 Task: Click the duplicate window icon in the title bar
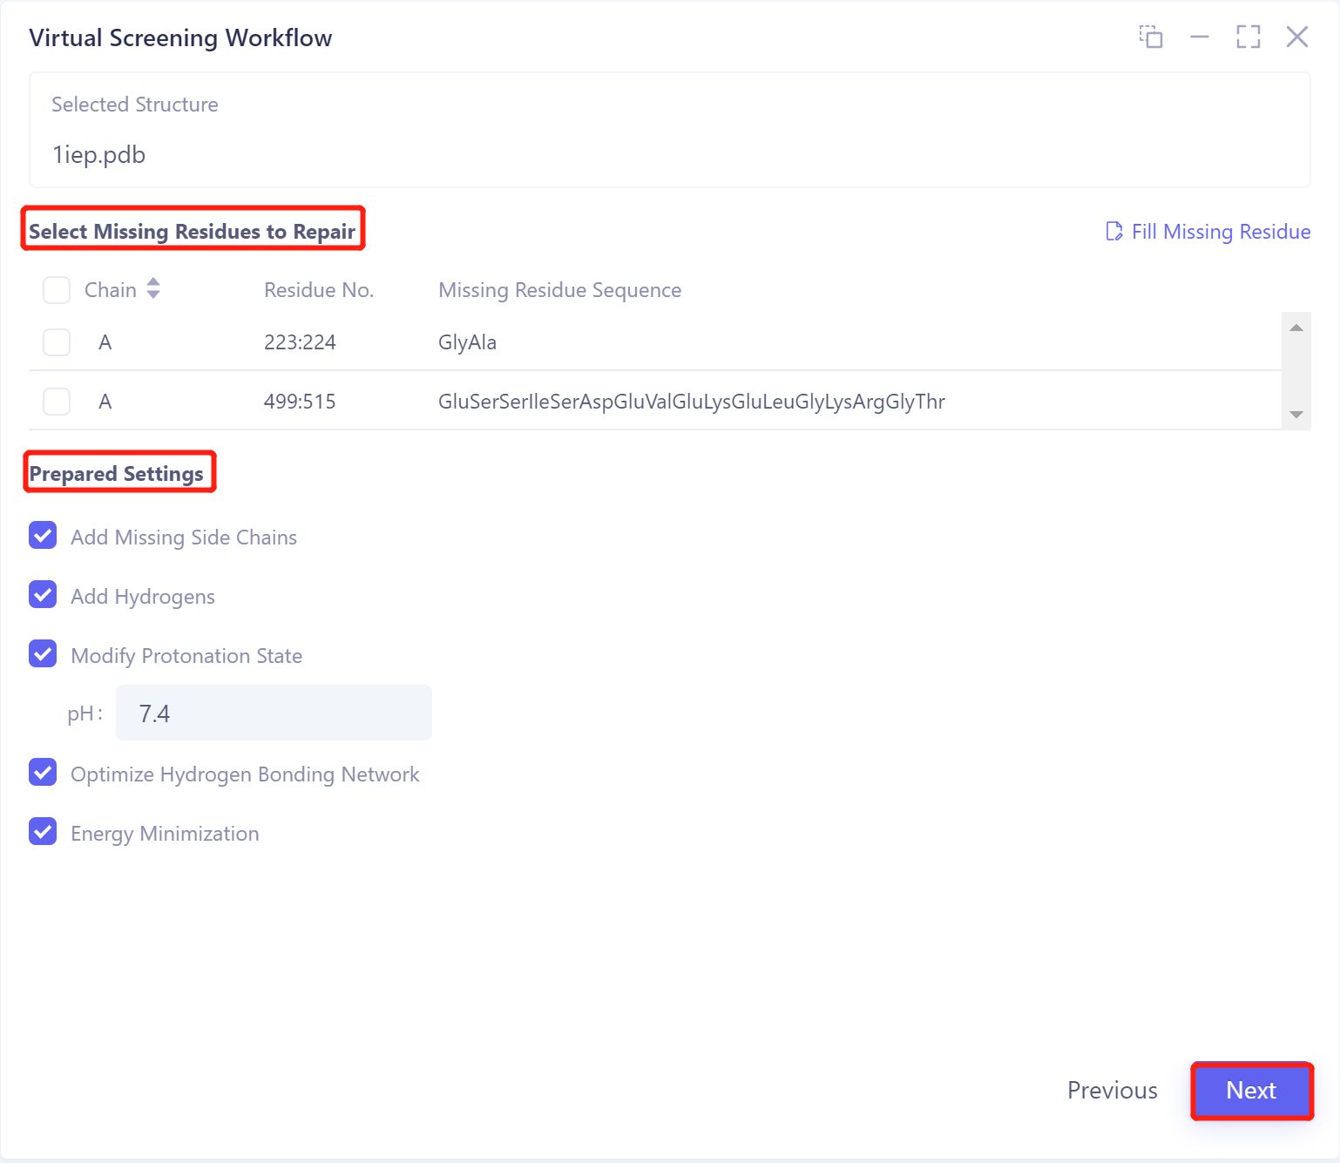1151,37
